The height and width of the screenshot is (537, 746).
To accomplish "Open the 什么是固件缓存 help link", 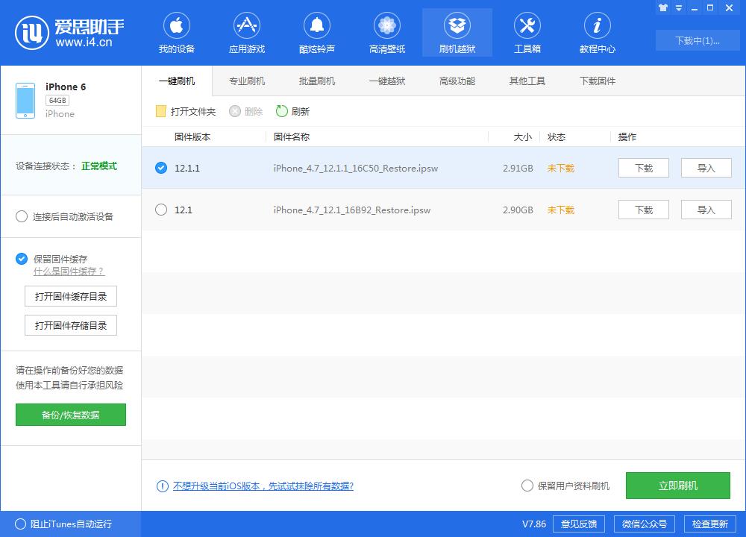I will (x=67, y=272).
